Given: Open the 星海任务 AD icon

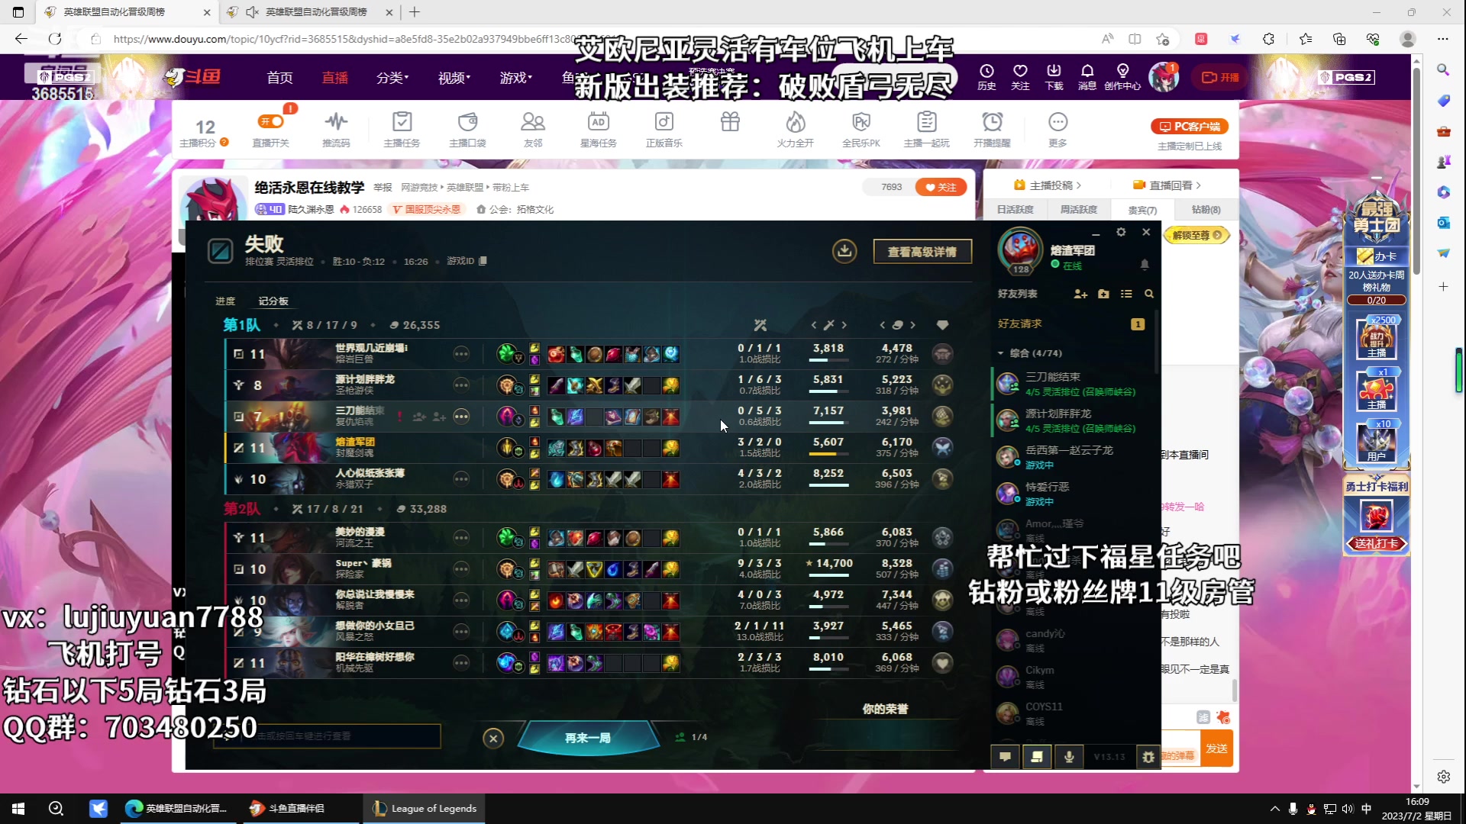Looking at the screenshot, I should click(599, 129).
